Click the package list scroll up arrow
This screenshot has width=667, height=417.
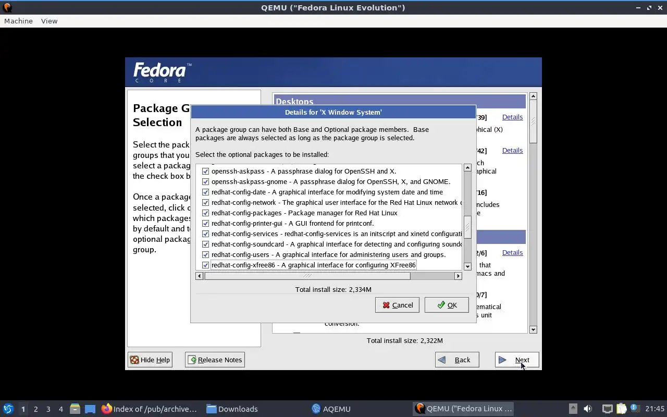point(467,168)
